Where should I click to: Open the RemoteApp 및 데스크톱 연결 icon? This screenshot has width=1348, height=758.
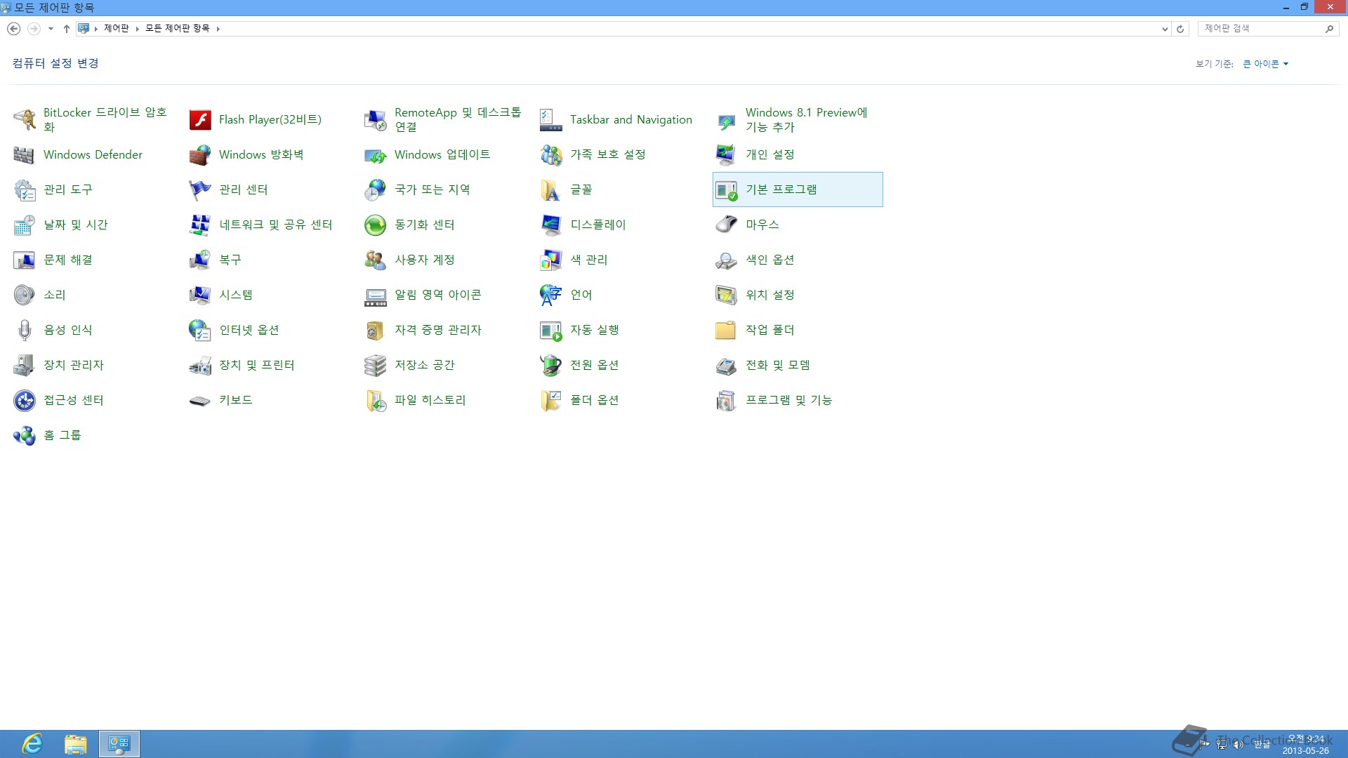(376, 119)
